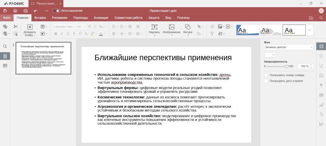The width and height of the screenshot is (326, 146).
Task: Open the change case Aa dropdown
Action: pyautogui.click(x=102, y=26)
